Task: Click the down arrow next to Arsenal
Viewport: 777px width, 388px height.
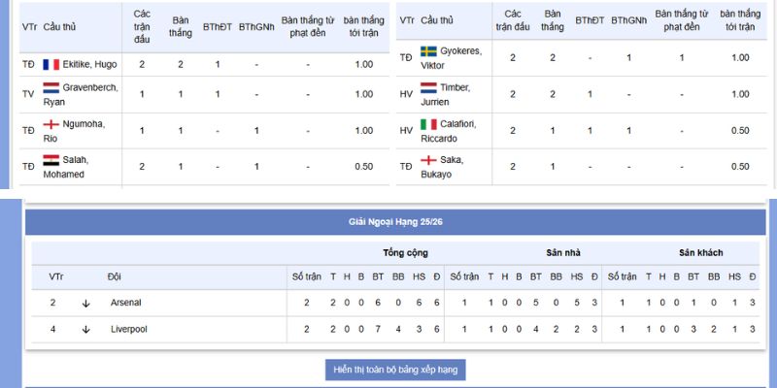Action: [x=86, y=303]
